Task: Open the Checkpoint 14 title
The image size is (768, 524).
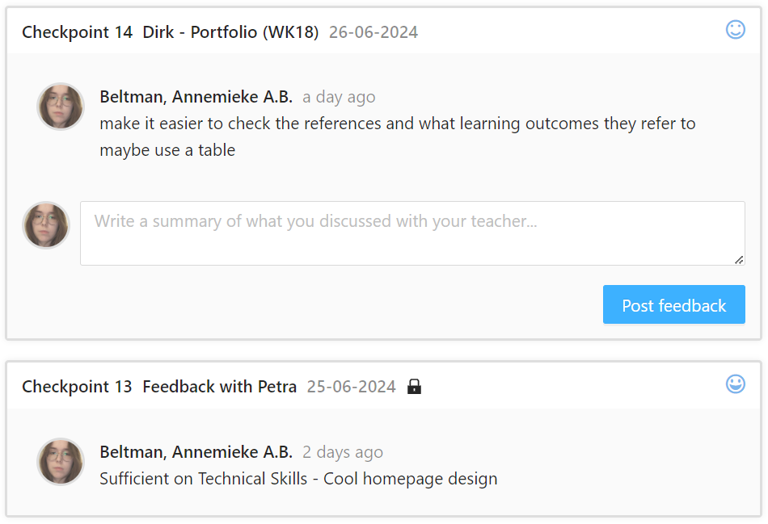Action: click(77, 32)
